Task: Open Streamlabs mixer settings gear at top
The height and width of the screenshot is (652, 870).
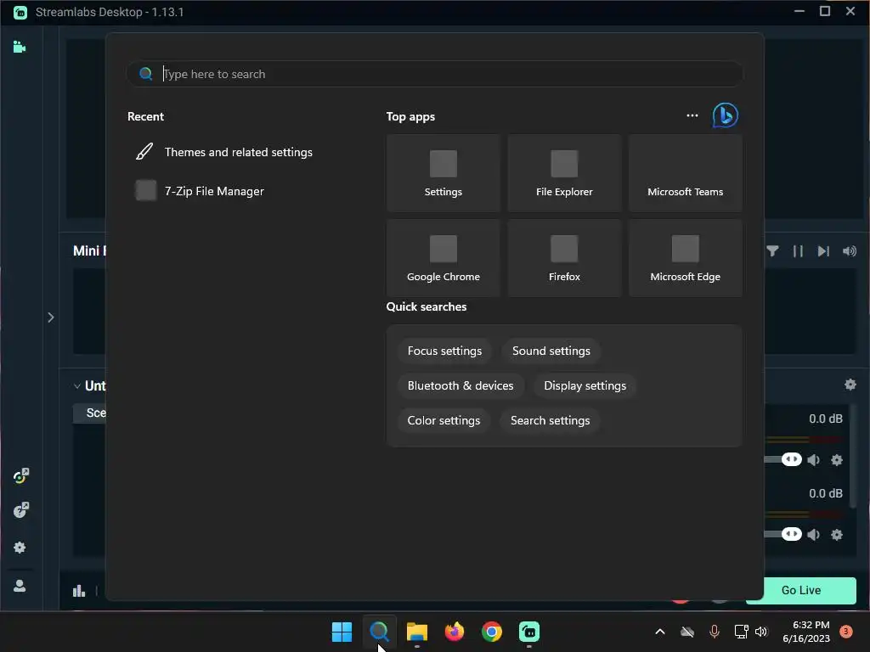Action: pyautogui.click(x=850, y=385)
